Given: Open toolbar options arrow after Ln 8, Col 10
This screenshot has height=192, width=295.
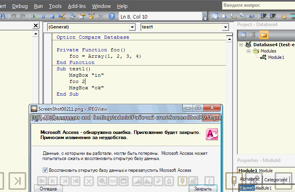Looking at the screenshot, I should point(205,17).
